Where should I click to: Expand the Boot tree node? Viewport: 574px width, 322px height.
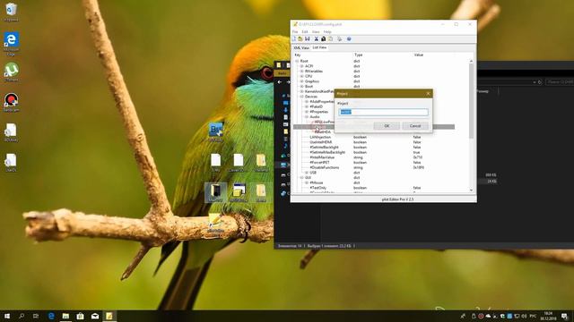[x=302, y=87]
